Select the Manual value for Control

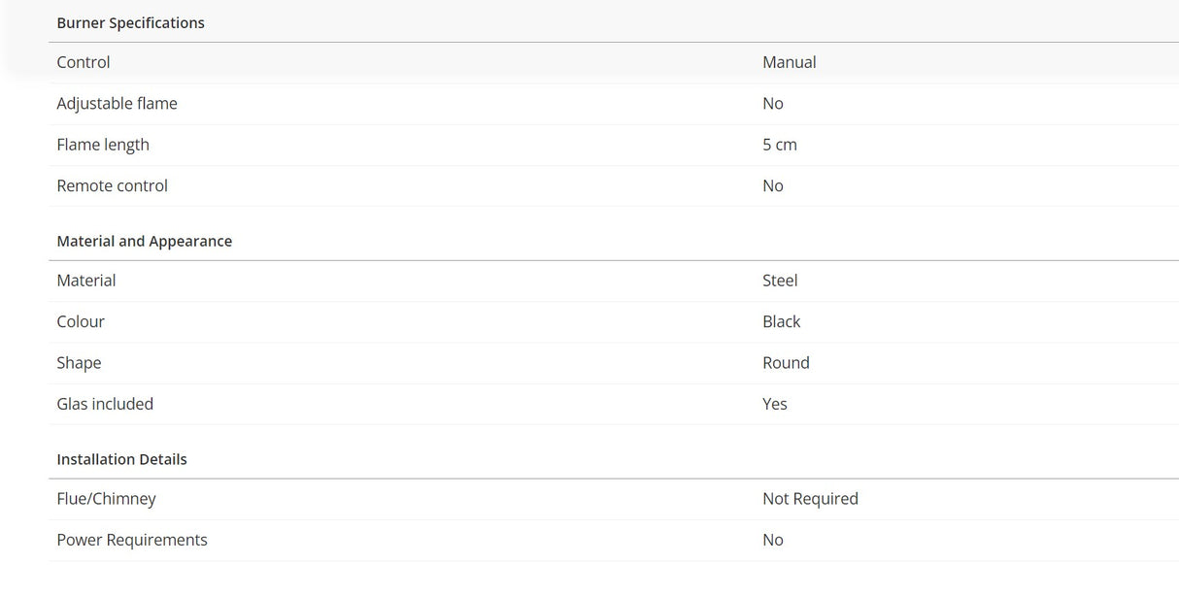tap(789, 62)
